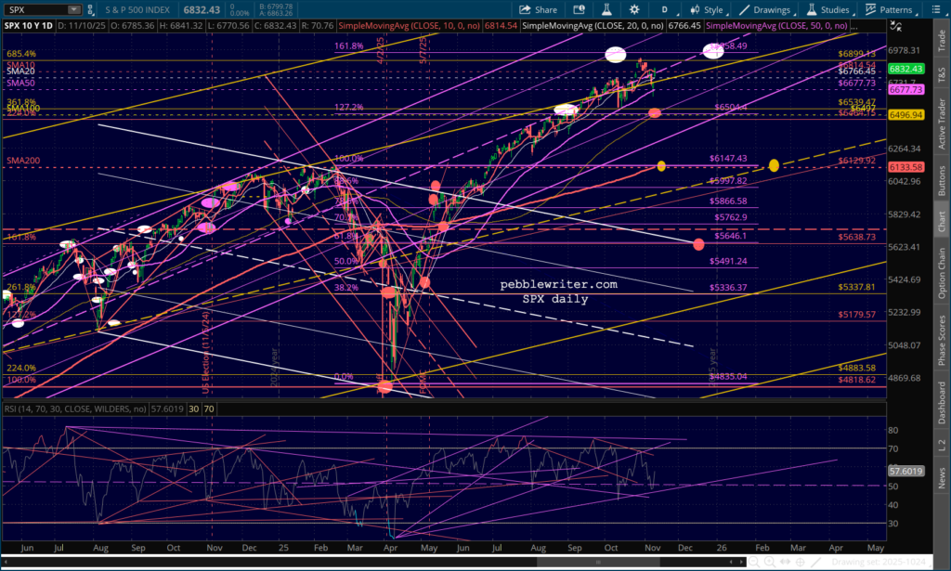Click the S & P 500 INDEX description

[x=137, y=10]
